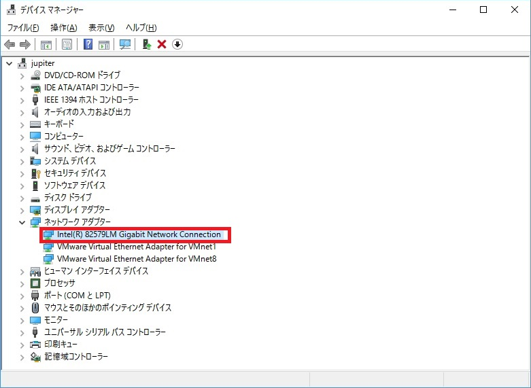Select the ソフトウェア デバイス label
The width and height of the screenshot is (531, 388).
[x=75, y=186]
